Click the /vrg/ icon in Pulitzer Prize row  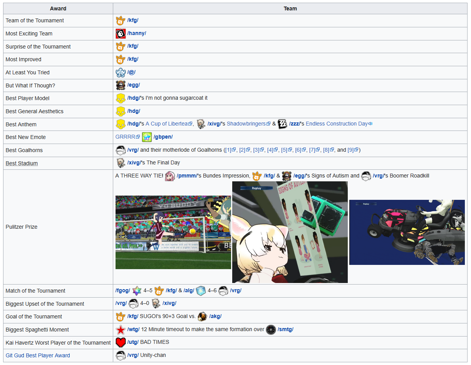click(366, 176)
